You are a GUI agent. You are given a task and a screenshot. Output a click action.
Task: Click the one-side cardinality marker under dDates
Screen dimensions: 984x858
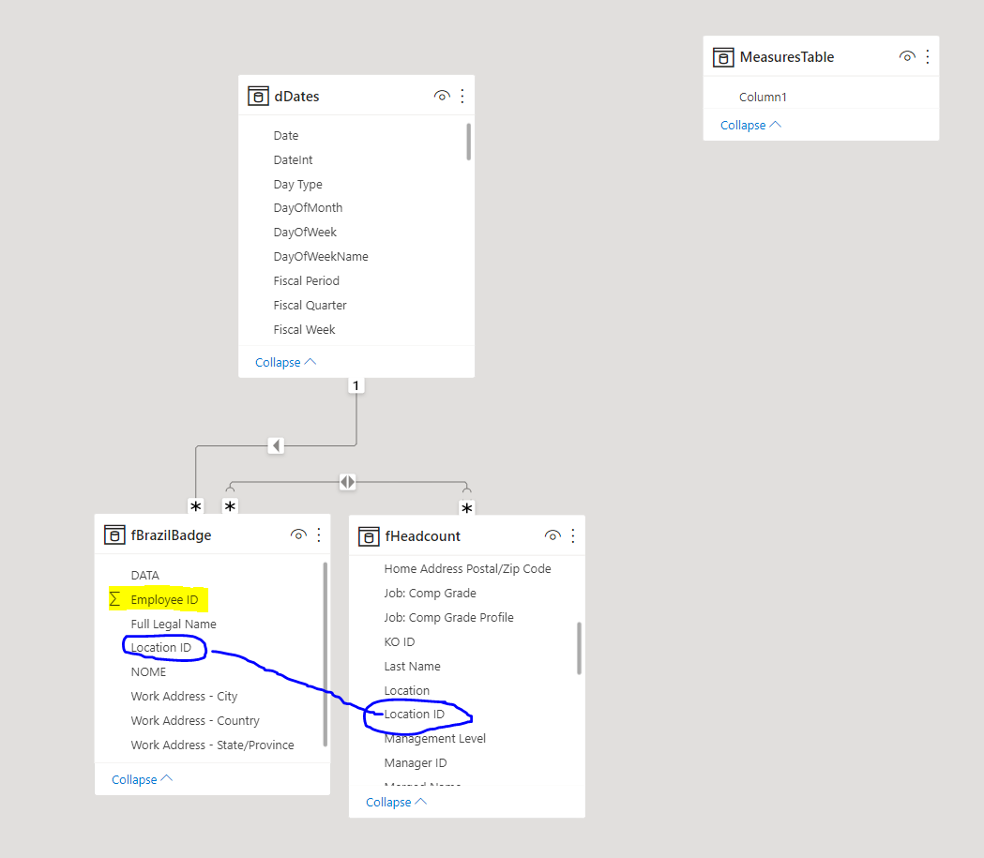[x=356, y=385]
